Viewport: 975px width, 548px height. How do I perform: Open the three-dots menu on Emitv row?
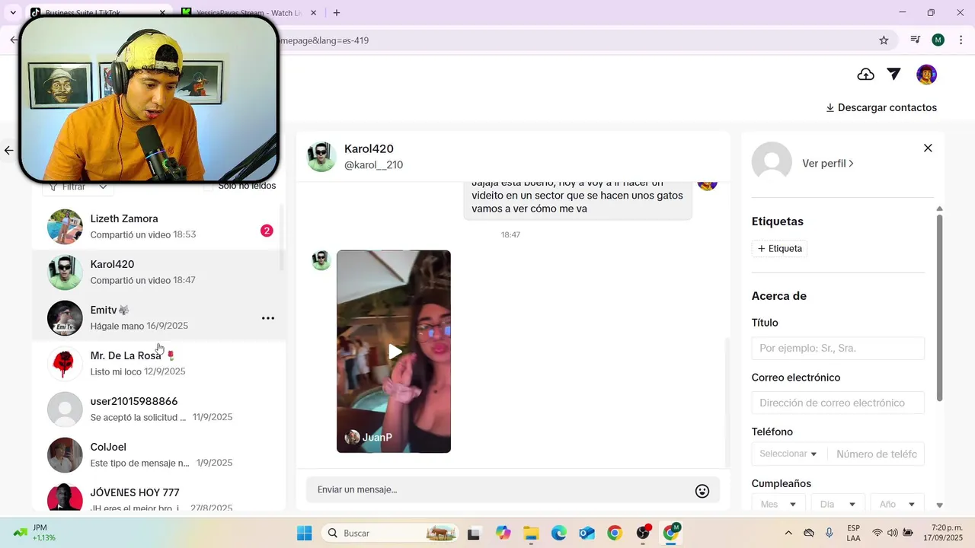point(268,318)
